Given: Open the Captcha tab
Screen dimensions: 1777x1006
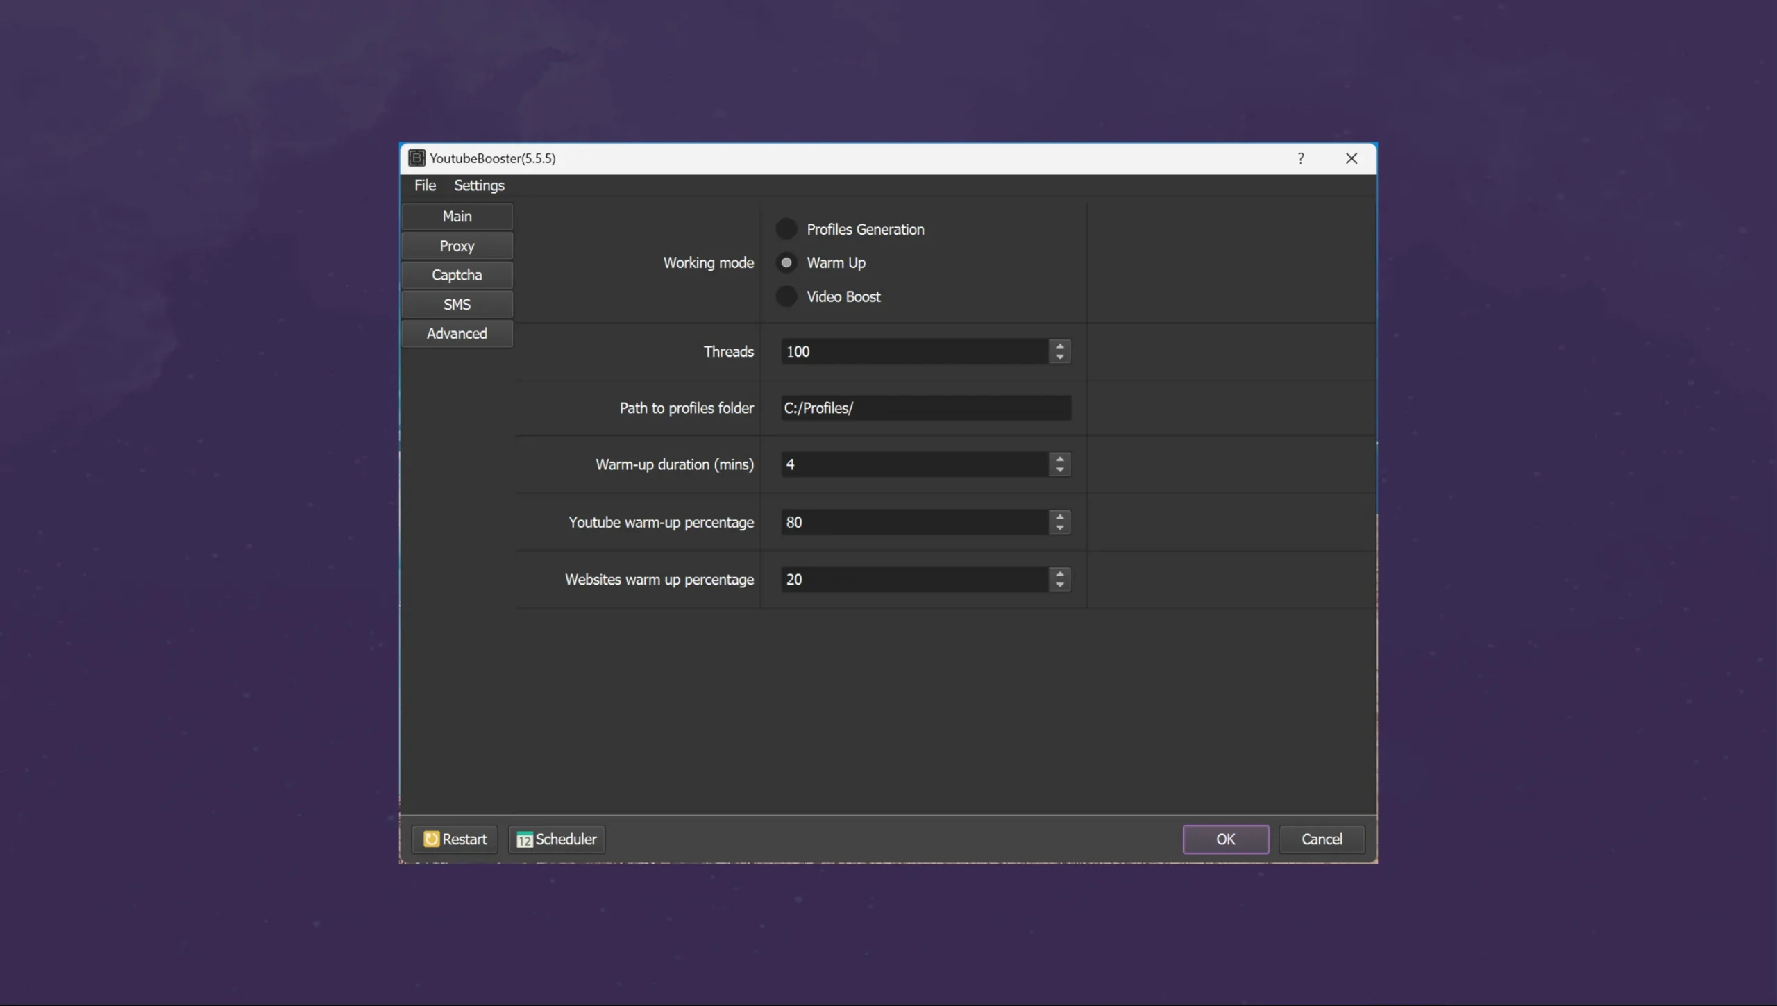Looking at the screenshot, I should pyautogui.click(x=457, y=275).
